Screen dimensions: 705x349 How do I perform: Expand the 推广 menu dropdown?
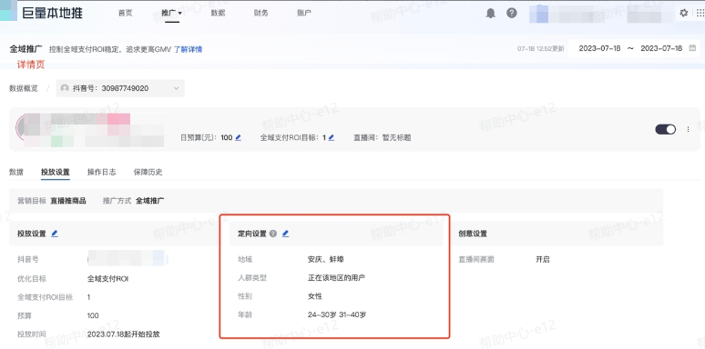coord(172,13)
